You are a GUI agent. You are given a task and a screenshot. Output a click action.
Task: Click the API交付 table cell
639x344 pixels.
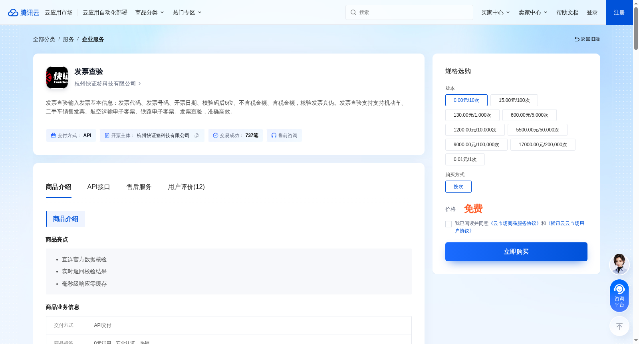click(103, 325)
